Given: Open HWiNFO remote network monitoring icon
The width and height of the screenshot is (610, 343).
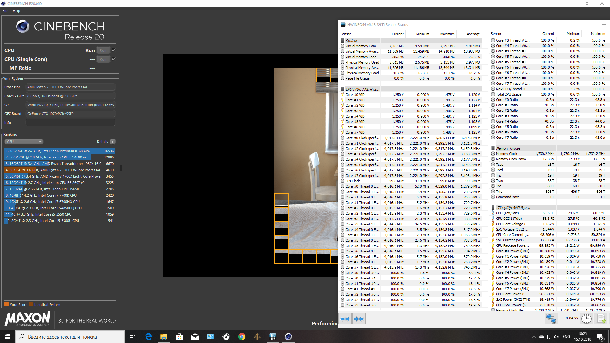Looking at the screenshot, I should (551, 319).
